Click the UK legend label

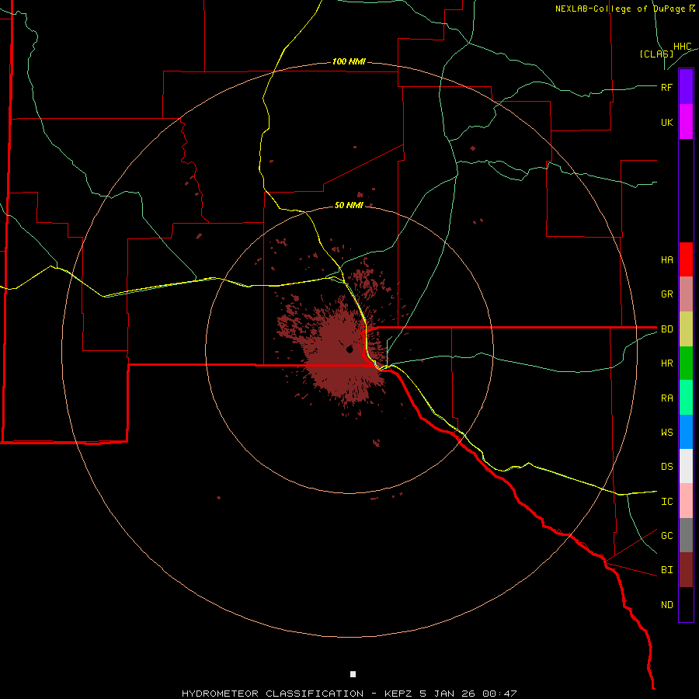pyautogui.click(x=666, y=123)
